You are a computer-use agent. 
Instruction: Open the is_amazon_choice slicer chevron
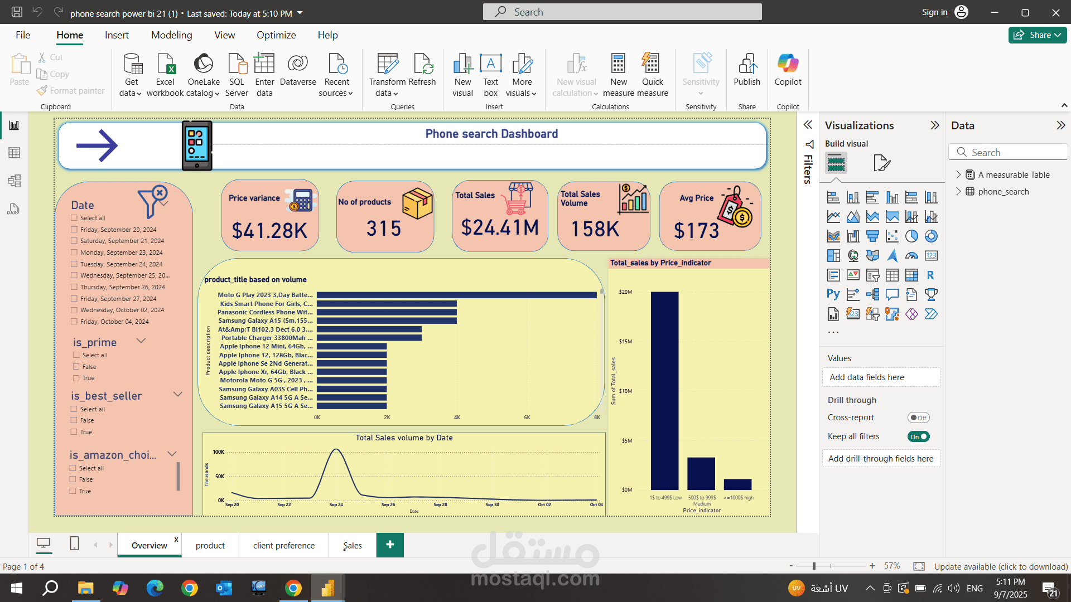click(172, 454)
